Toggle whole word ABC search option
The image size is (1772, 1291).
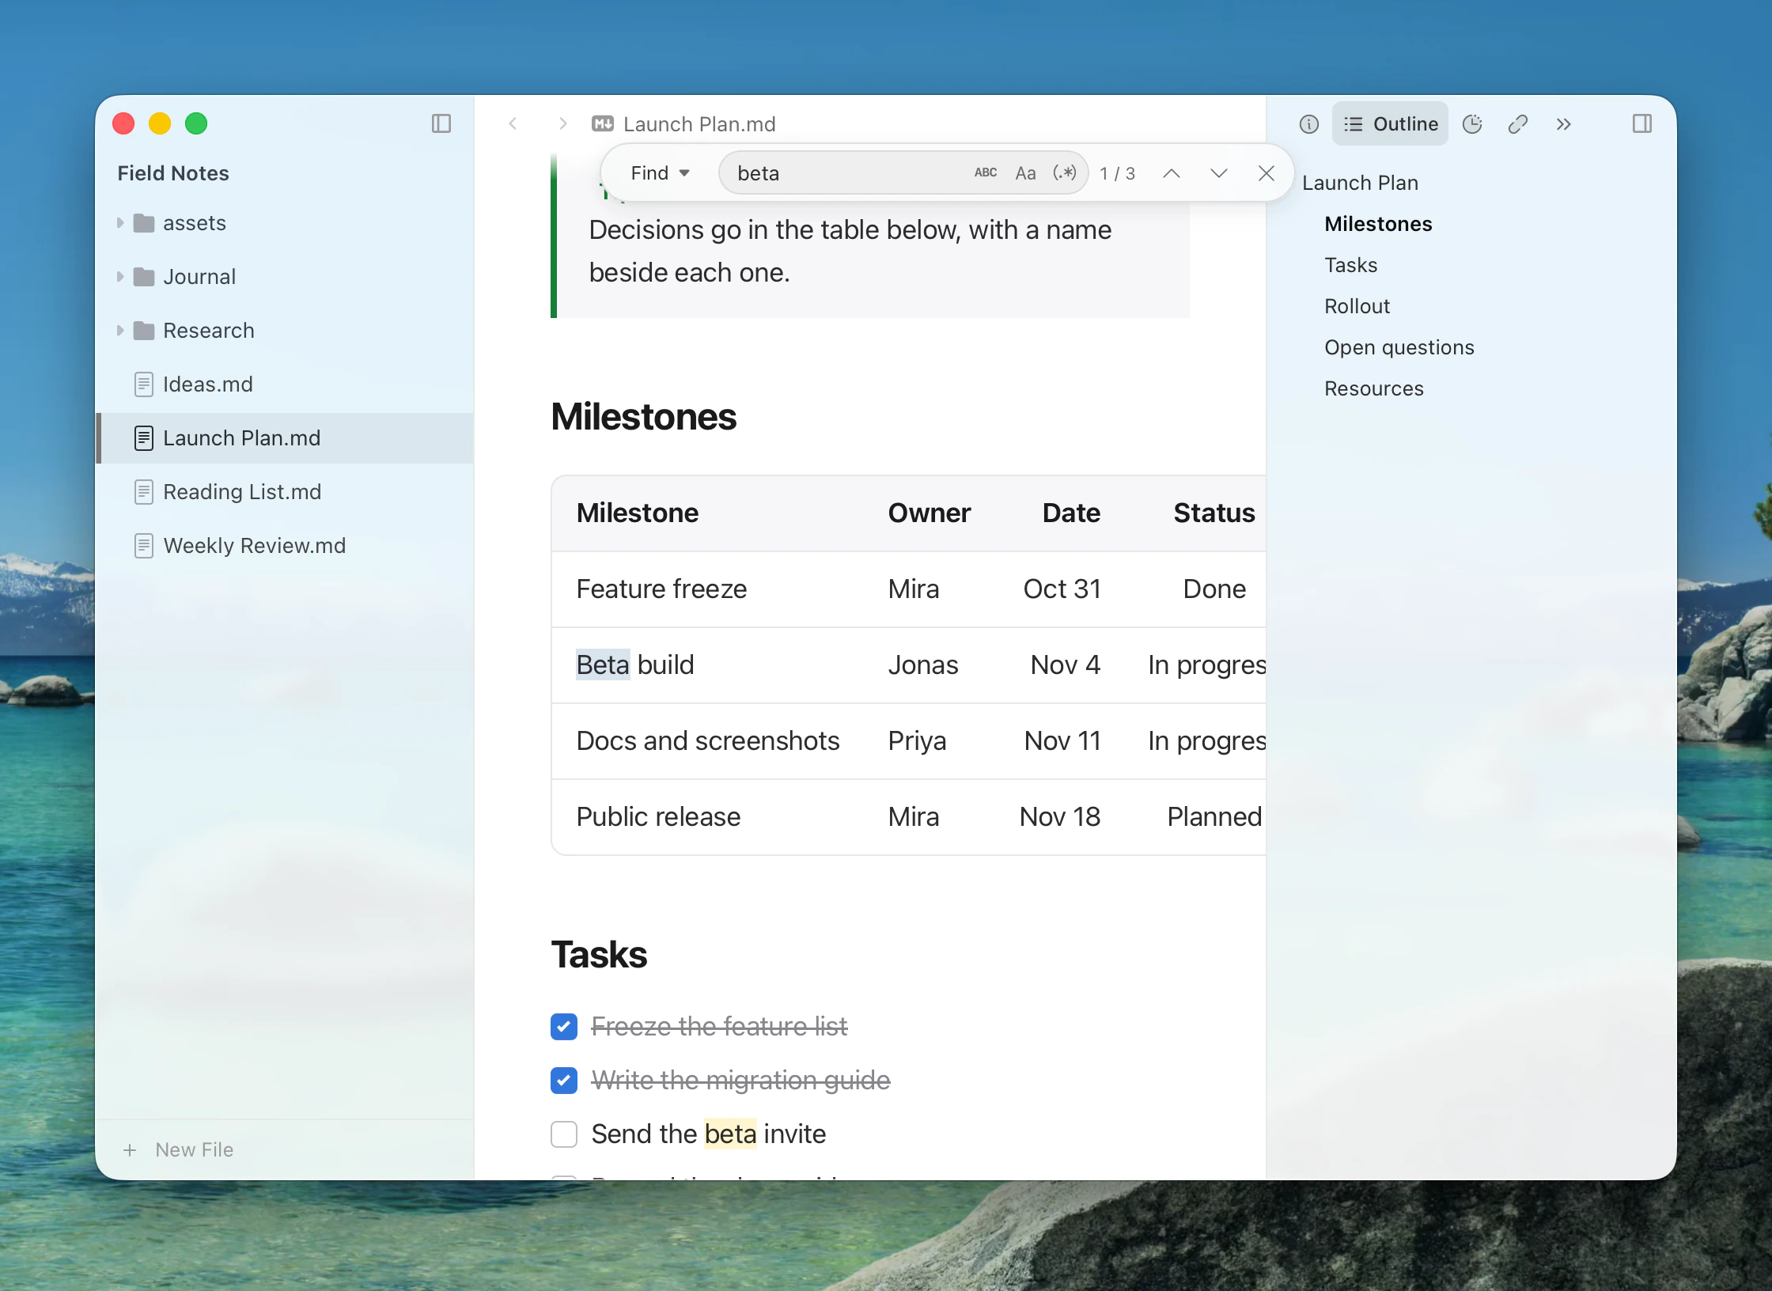click(986, 172)
